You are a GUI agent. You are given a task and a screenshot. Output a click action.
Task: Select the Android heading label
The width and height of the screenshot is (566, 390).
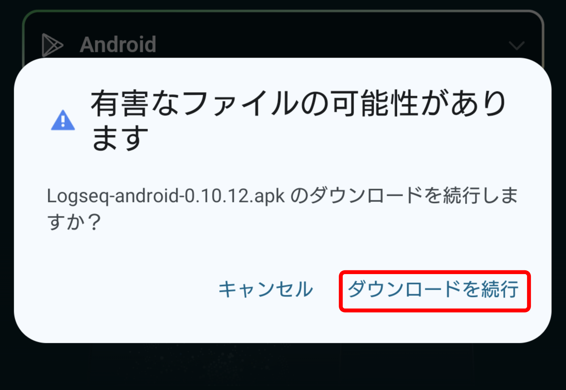118,45
